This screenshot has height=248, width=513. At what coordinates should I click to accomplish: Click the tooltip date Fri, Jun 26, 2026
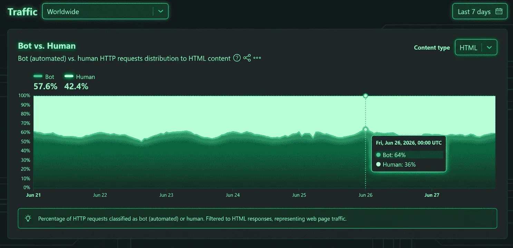pyautogui.click(x=409, y=143)
